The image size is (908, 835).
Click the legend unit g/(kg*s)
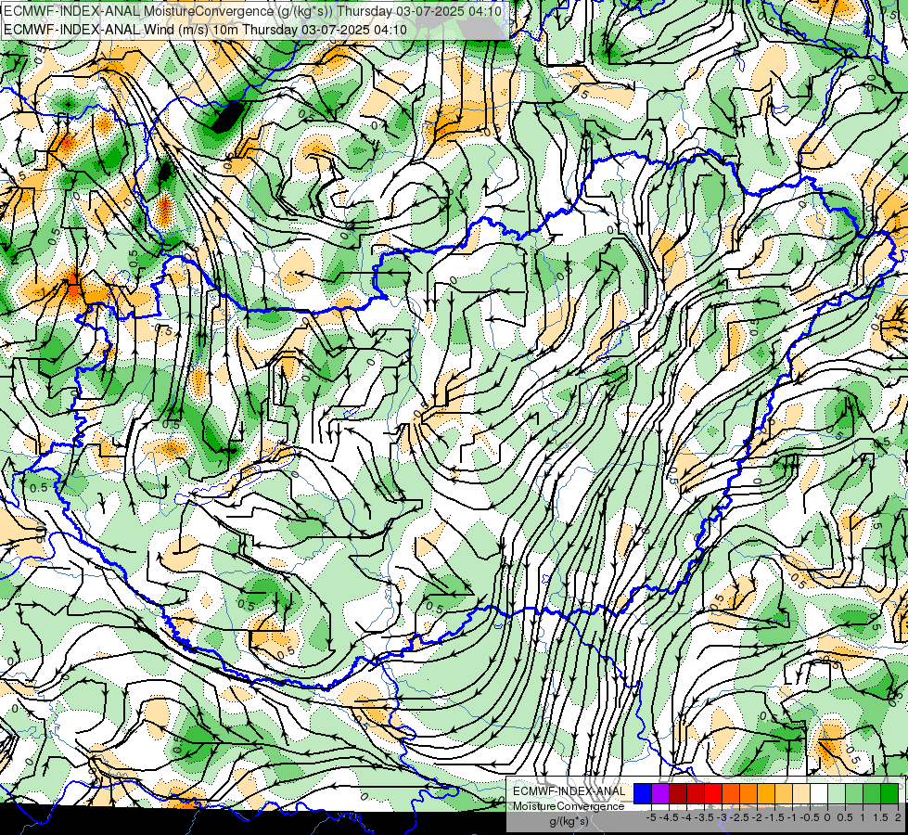click(x=569, y=822)
